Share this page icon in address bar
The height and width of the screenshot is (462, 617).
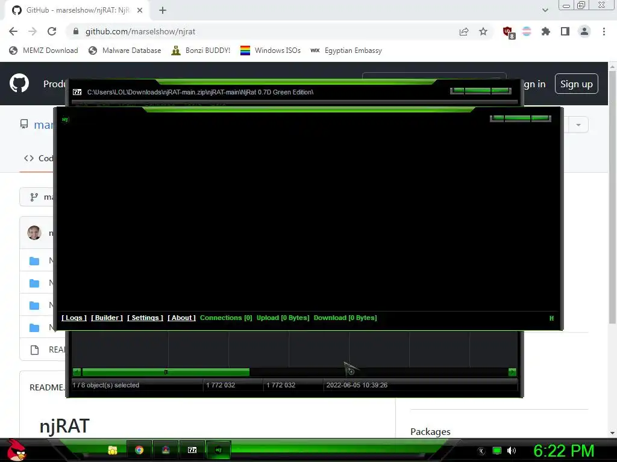(464, 31)
